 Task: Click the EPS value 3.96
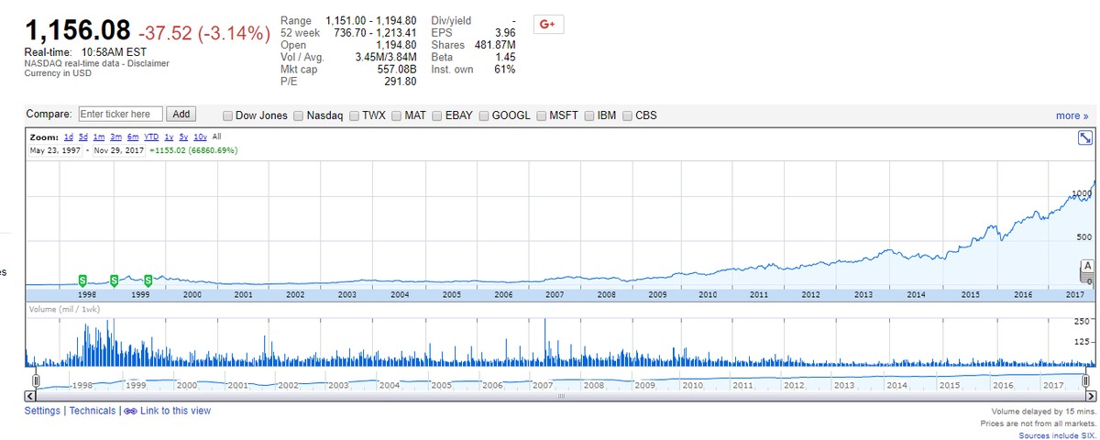[505, 32]
